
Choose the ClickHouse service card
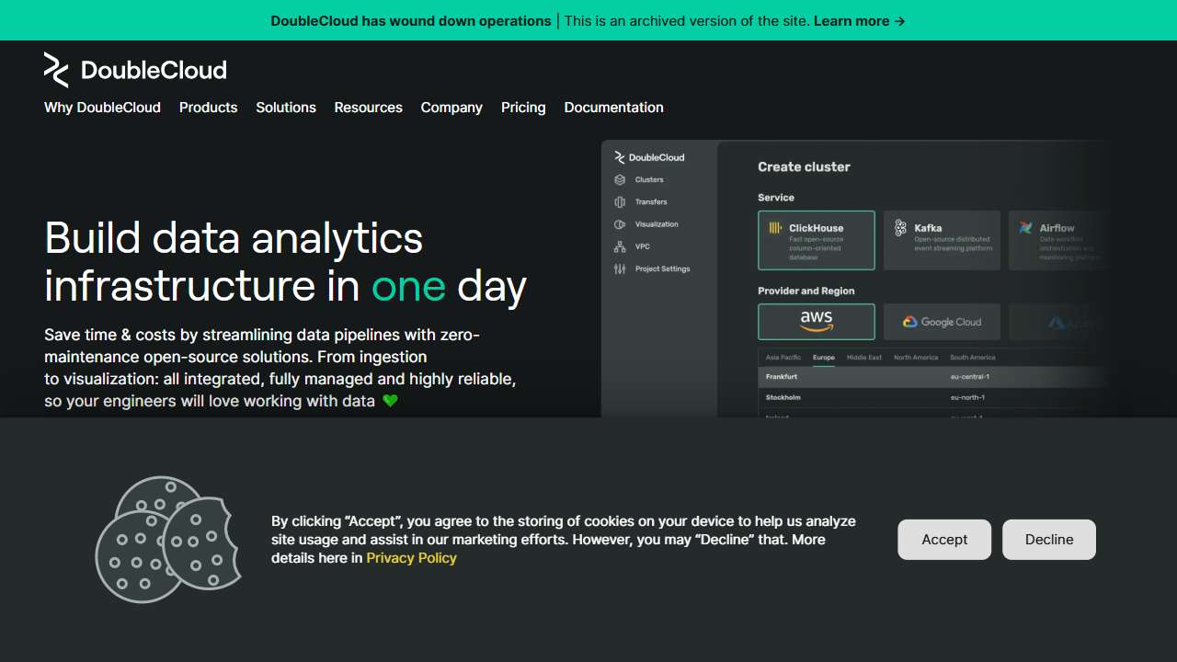816,240
